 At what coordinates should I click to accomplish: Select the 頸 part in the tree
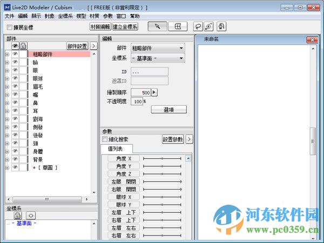[x=35, y=144]
